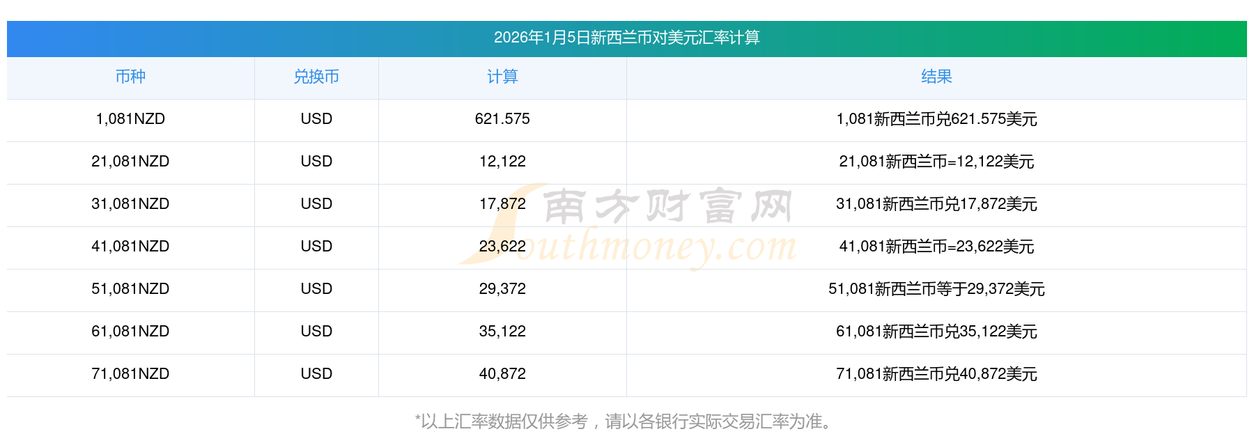
Task: Click the result 31,081新西兰币兑17,872美元
Action: [936, 204]
